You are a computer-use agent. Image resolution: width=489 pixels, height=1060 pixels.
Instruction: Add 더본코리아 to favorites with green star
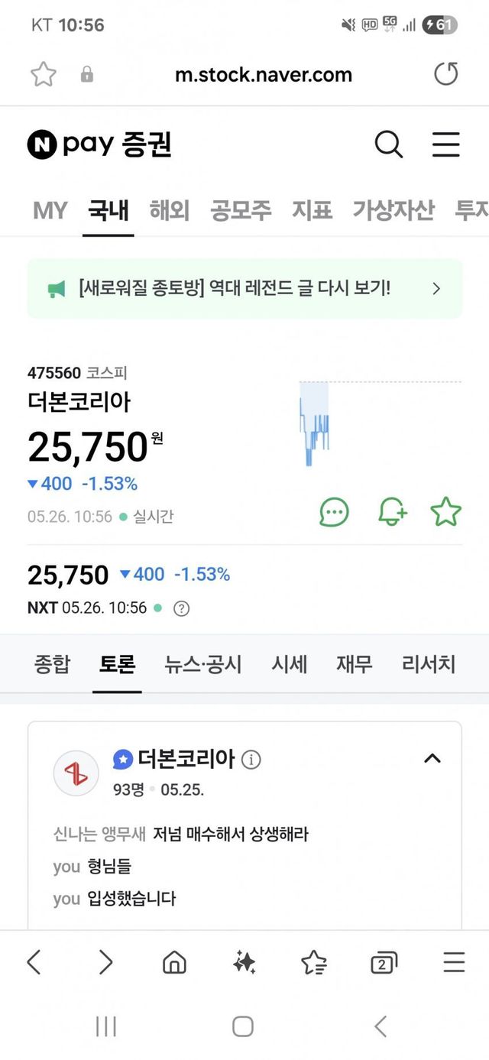tap(446, 512)
